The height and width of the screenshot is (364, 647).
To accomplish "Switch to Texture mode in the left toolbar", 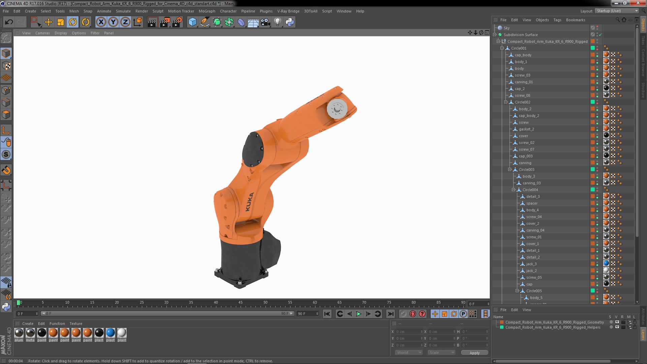I will coord(6,66).
